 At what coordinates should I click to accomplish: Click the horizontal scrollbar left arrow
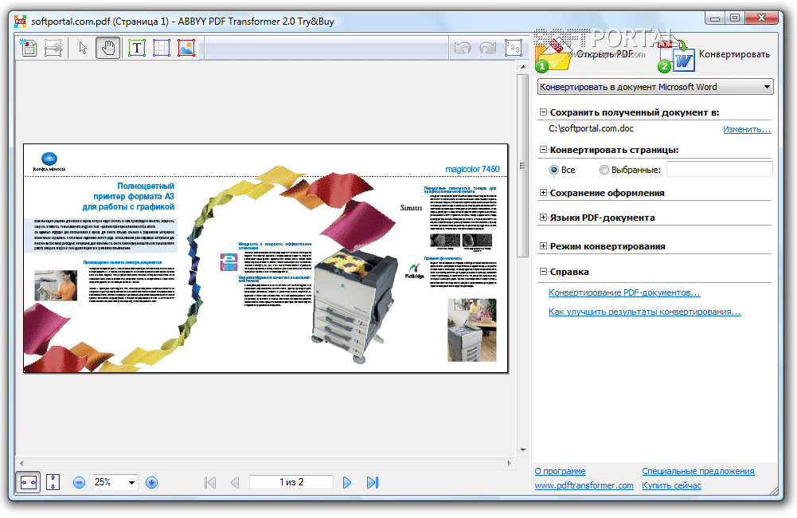[21, 463]
